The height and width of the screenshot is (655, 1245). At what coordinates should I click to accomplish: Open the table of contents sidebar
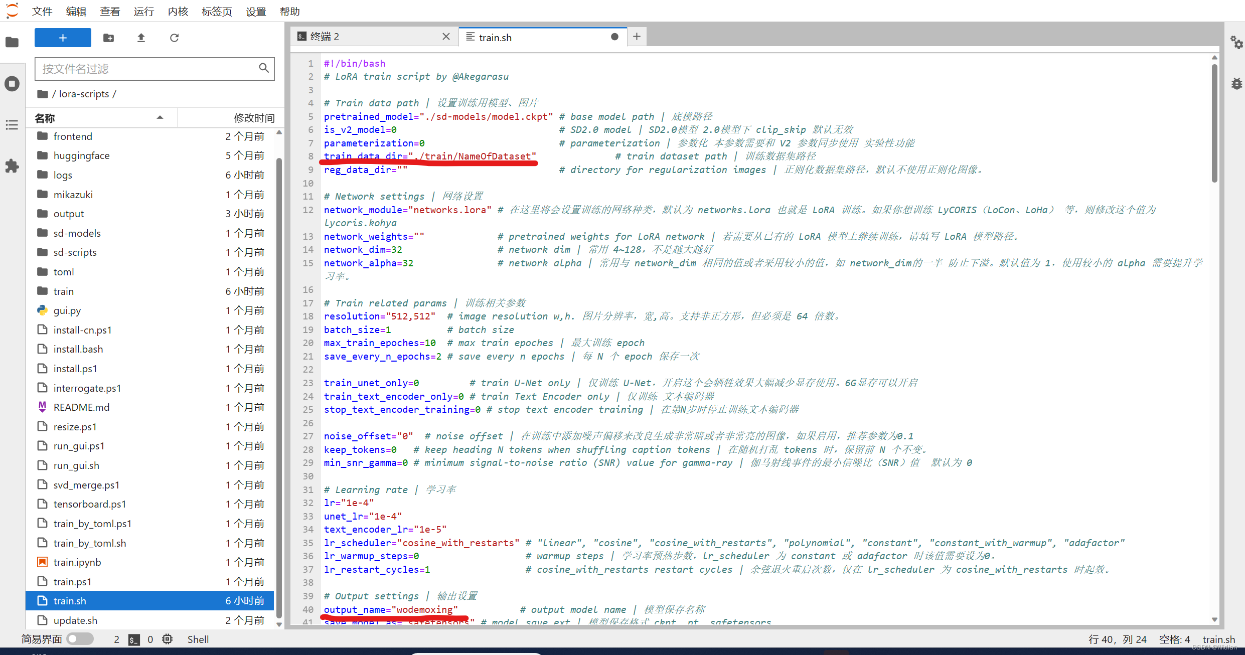(x=12, y=124)
